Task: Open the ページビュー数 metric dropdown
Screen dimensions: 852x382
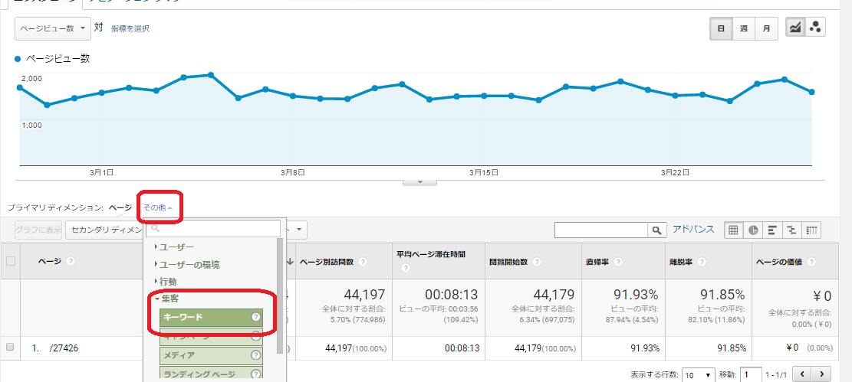Action: [52, 28]
